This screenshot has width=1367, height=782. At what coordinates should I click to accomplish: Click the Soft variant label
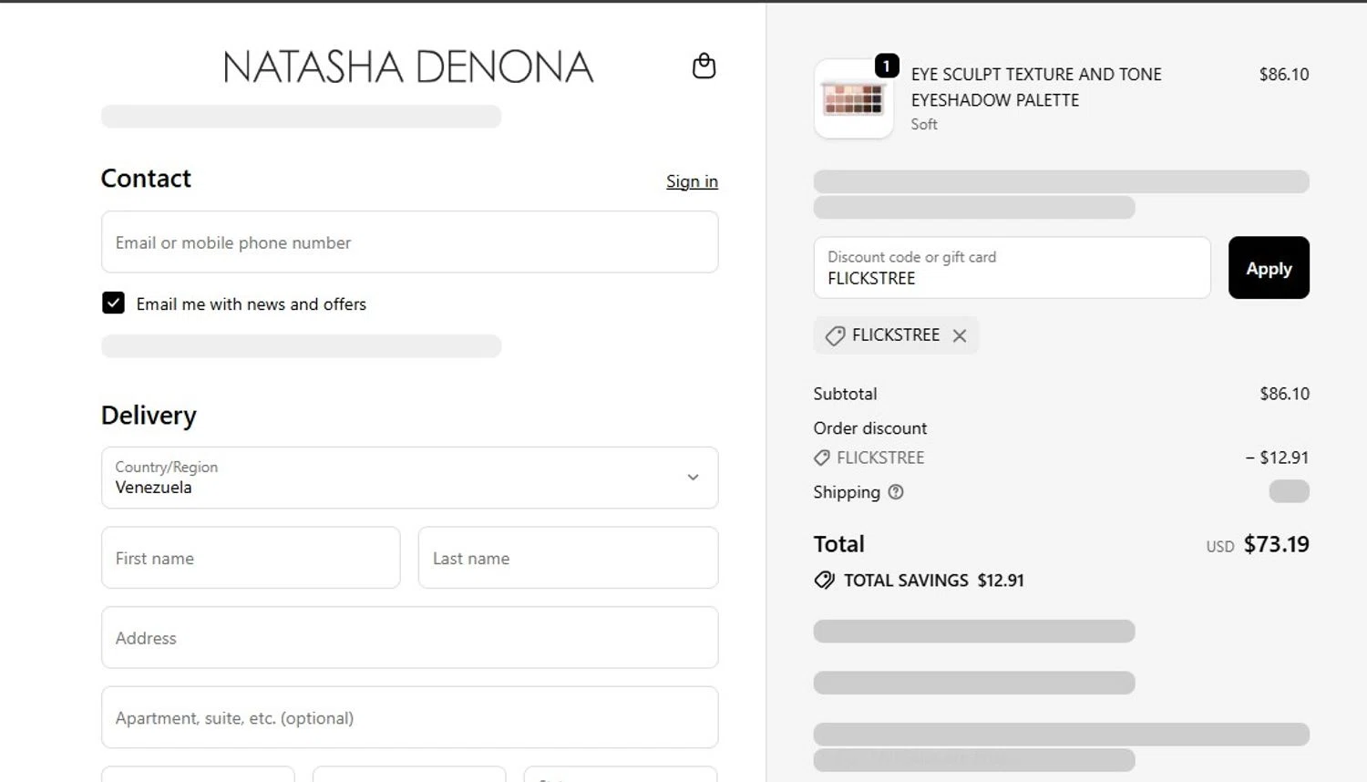pyautogui.click(x=924, y=125)
